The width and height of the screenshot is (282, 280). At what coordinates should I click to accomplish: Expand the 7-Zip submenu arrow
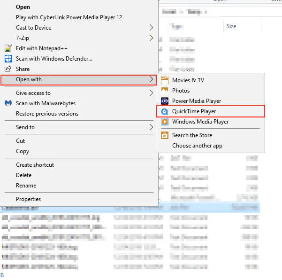pos(152,38)
